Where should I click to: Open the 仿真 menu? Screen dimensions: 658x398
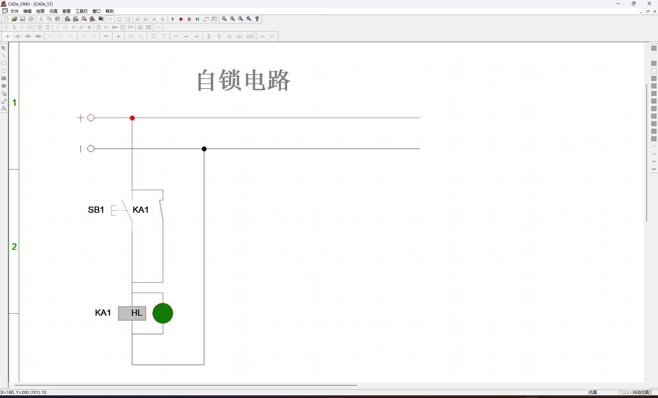click(x=53, y=11)
